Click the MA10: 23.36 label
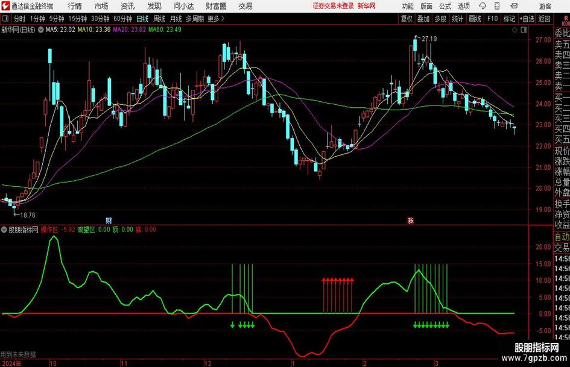The height and width of the screenshot is (367, 570). coord(93,30)
